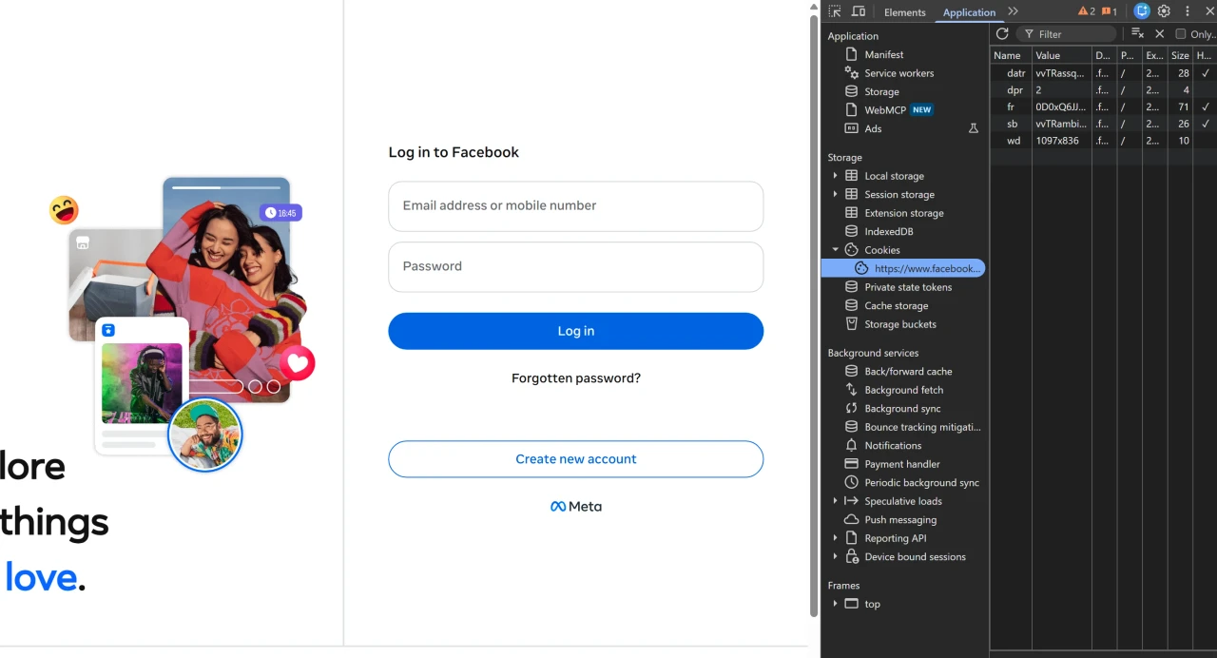Select the fr cookie row
The height and width of the screenshot is (658, 1217).
[x=1103, y=107]
